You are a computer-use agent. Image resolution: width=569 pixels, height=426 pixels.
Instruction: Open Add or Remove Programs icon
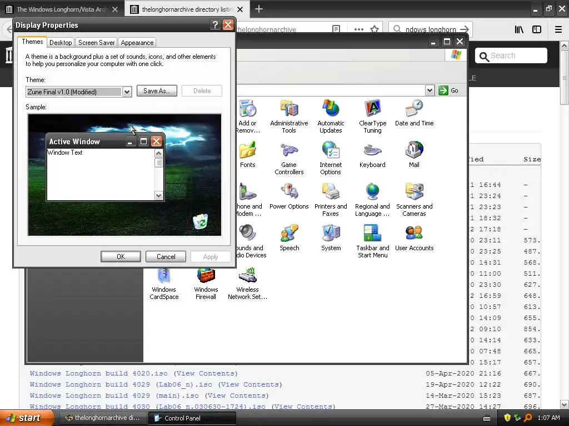coord(248,116)
